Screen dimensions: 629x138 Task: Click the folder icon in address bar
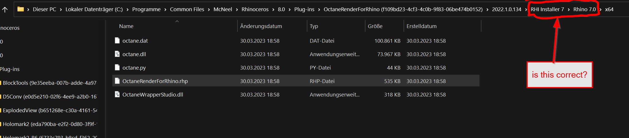click(x=21, y=9)
